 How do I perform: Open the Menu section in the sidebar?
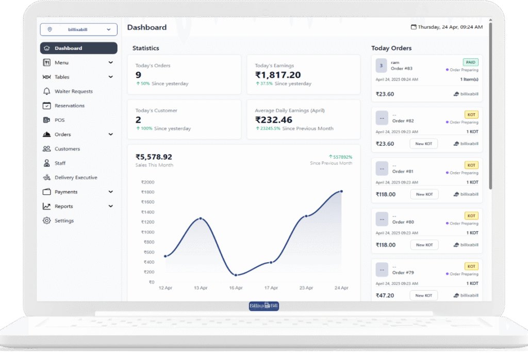[61, 62]
